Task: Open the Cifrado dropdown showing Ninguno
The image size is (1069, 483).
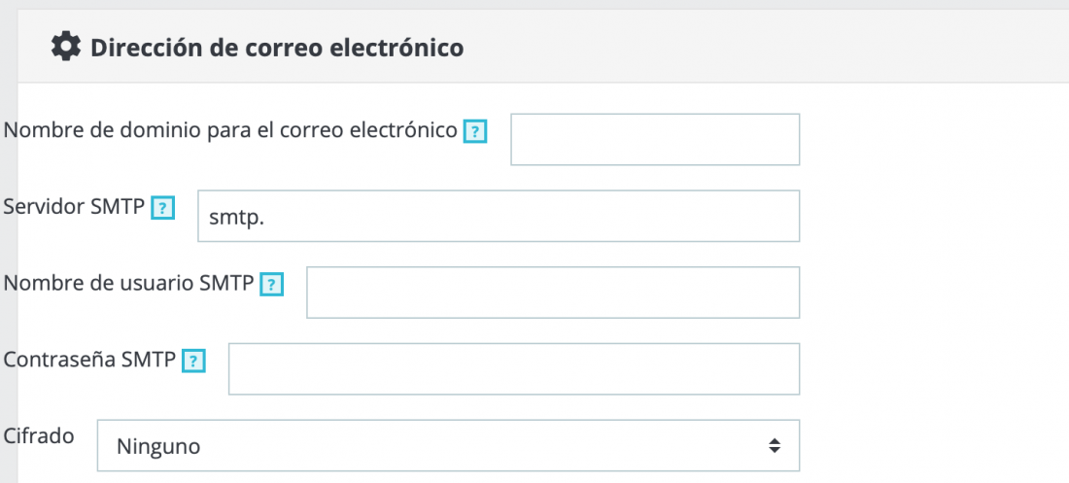Action: (449, 445)
